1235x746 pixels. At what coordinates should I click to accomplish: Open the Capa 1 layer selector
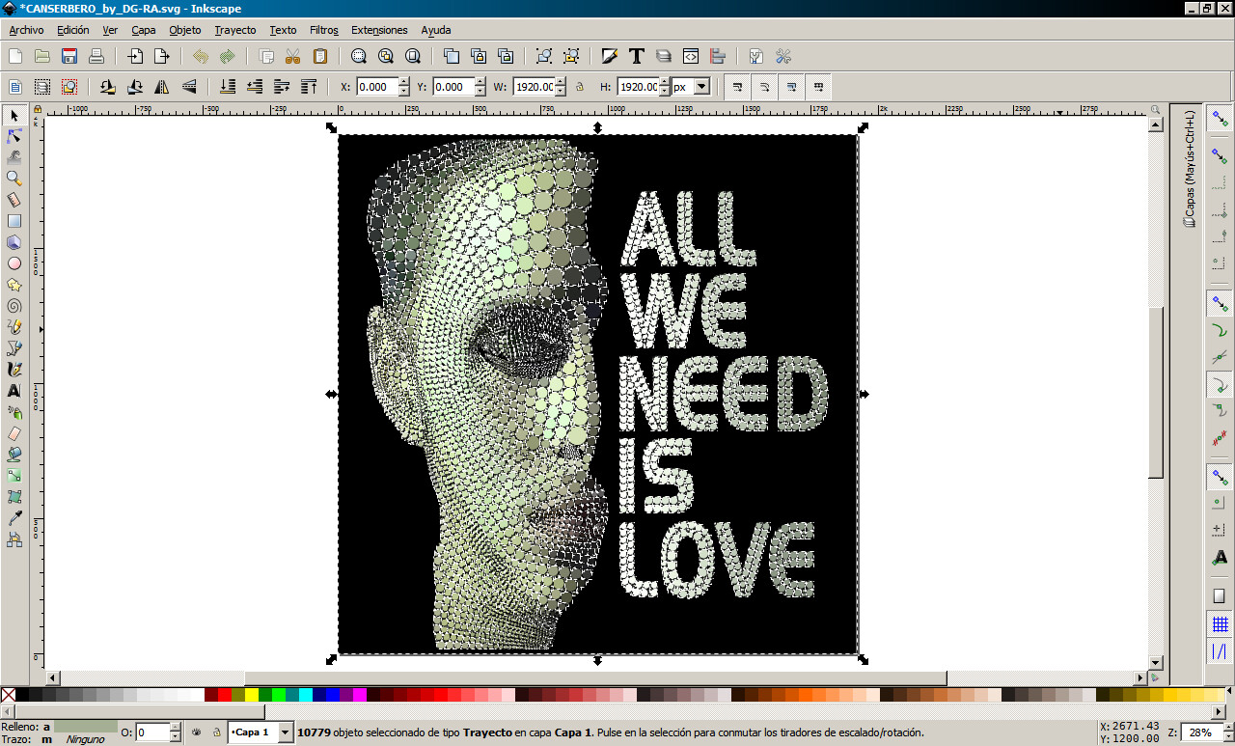coord(261,732)
